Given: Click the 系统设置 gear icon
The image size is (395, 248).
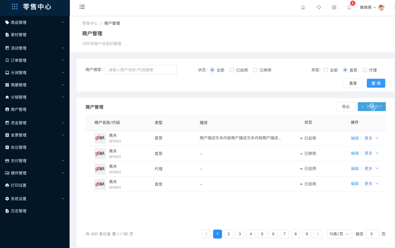Looking at the screenshot, I should pos(7,199).
